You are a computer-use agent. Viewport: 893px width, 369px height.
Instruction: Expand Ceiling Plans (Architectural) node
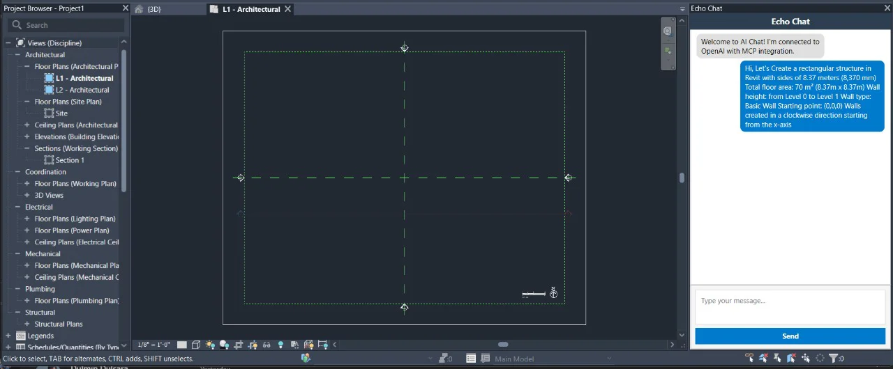(x=27, y=125)
